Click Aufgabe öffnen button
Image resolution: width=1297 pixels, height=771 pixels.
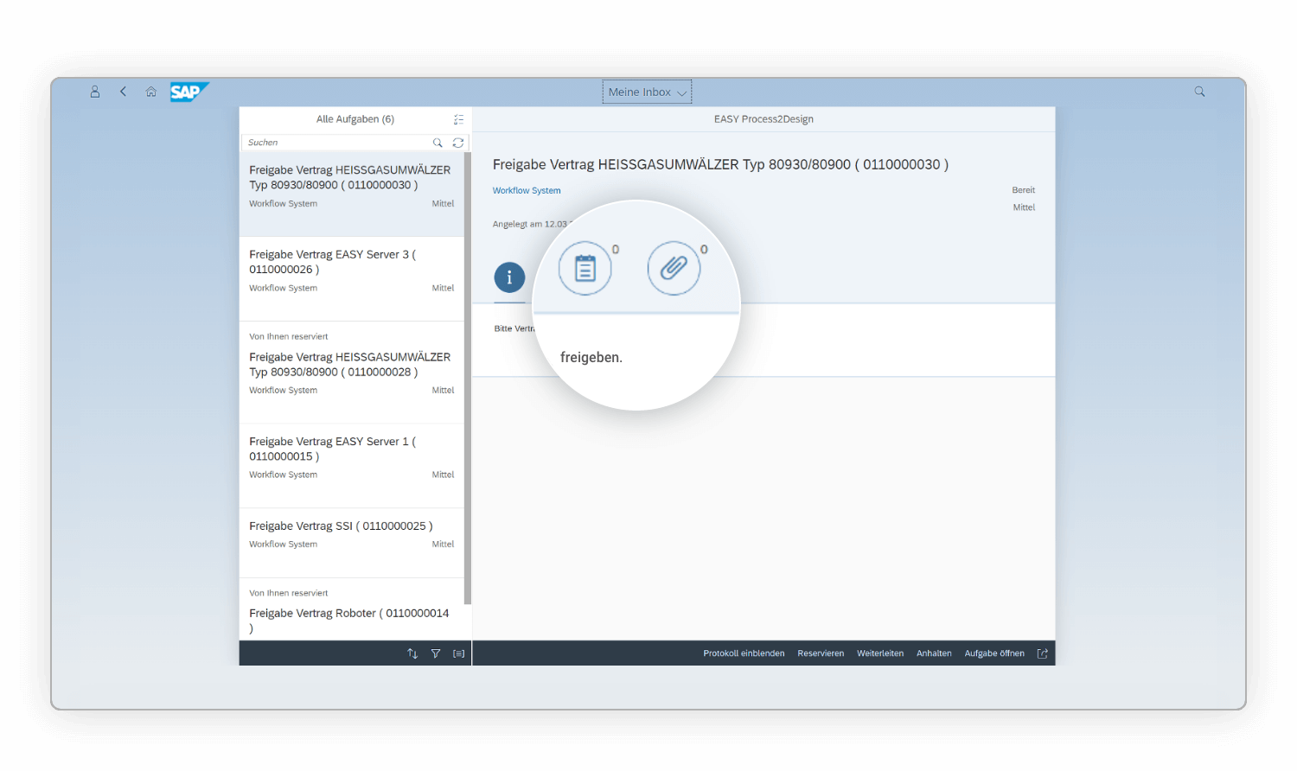pos(994,653)
